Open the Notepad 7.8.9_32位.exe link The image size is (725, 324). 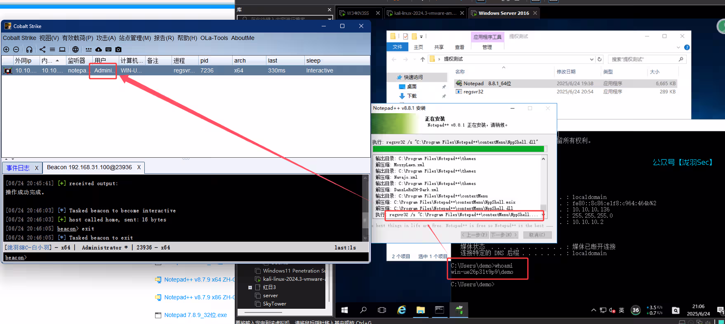point(195,315)
